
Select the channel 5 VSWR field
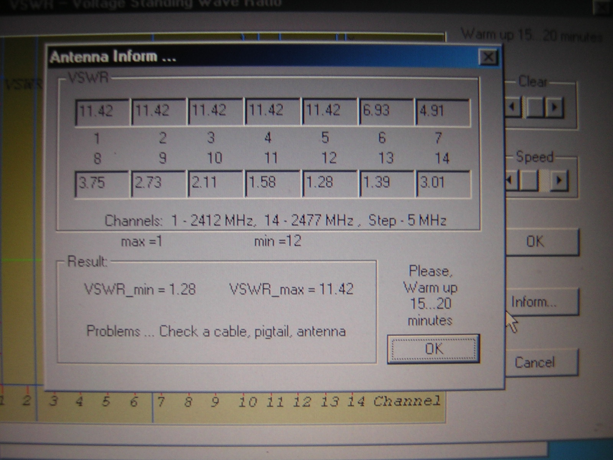[329, 112]
